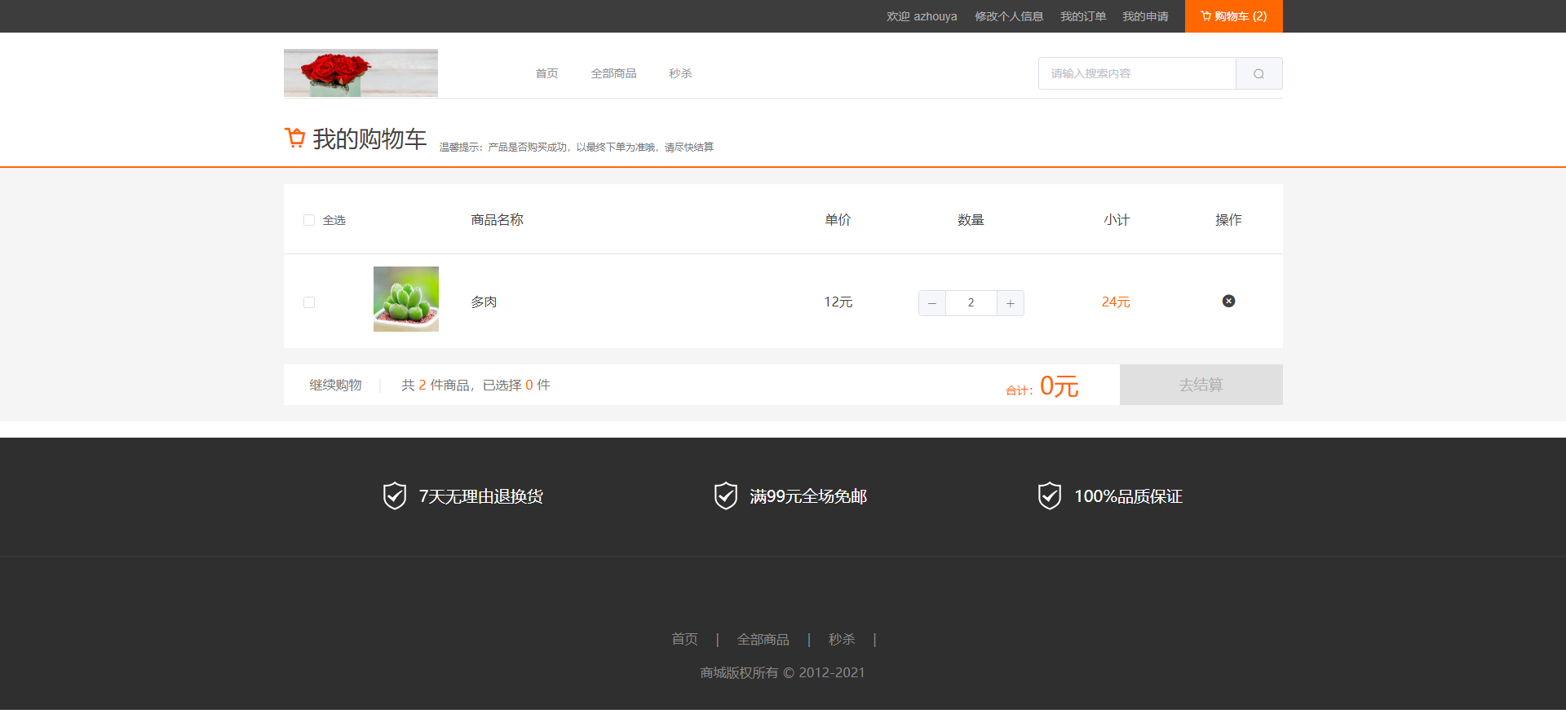Screen dimensions: 1566x718
Task: Open 首页 in the header navigation
Action: pos(546,73)
